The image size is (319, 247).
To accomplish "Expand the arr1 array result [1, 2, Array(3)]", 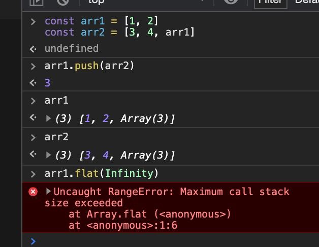I will pyautogui.click(x=48, y=118).
